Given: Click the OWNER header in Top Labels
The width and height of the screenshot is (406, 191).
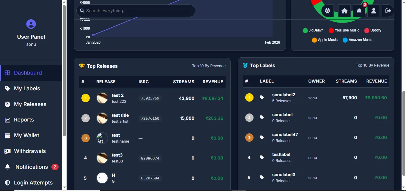Looking at the screenshot, I should 317,81.
